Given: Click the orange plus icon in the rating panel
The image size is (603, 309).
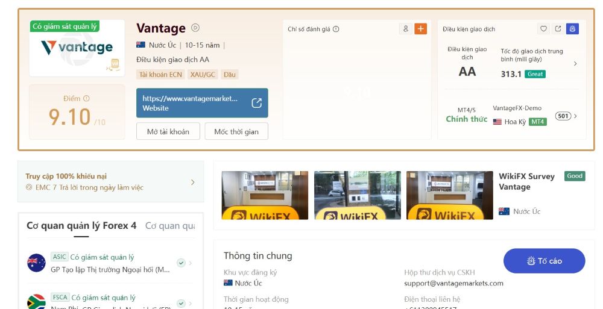Looking at the screenshot, I should [x=421, y=29].
